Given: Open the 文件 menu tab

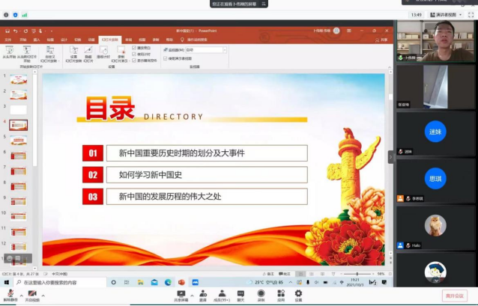Looking at the screenshot, I should click(8, 40).
